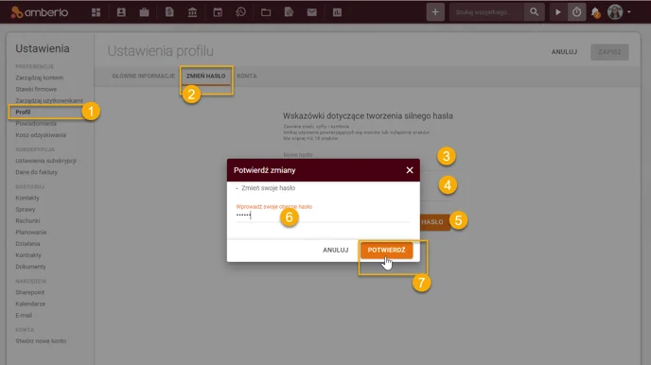Open the contracts document icon
The width and height of the screenshot is (651, 365).
(x=289, y=12)
